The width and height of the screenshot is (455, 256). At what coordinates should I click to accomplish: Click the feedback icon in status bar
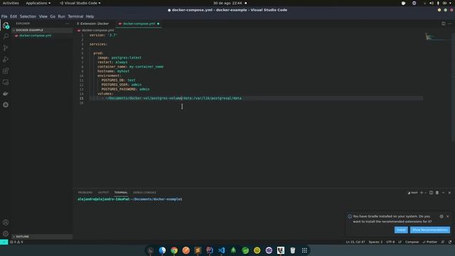(442, 242)
